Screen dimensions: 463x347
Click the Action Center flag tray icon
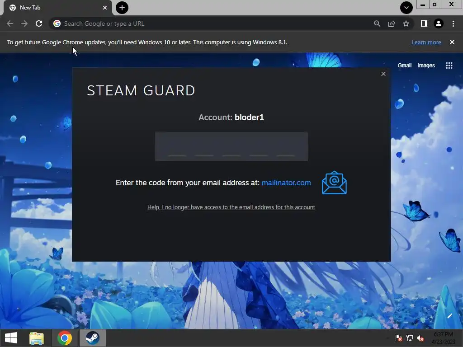[399, 338]
